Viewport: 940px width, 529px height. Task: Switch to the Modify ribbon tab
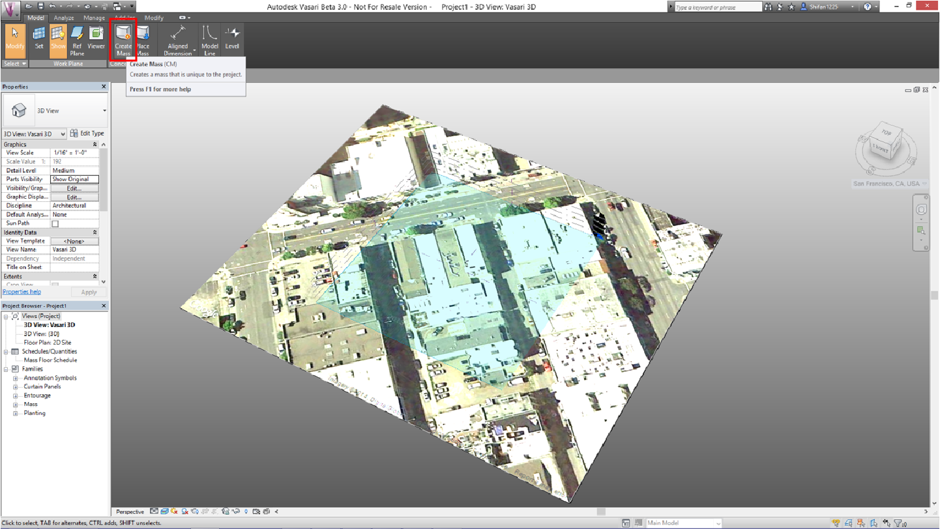(x=154, y=18)
